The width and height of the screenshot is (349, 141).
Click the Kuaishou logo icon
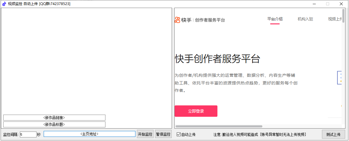(177, 20)
